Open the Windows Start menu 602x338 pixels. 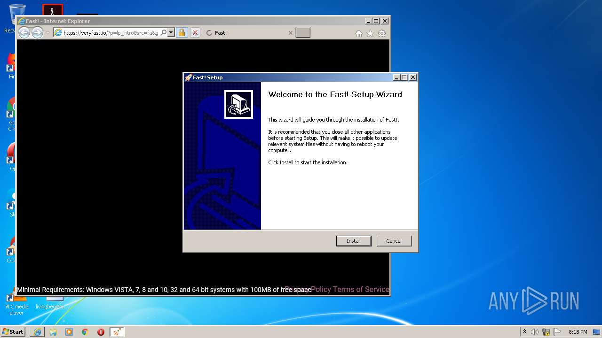[x=13, y=332]
